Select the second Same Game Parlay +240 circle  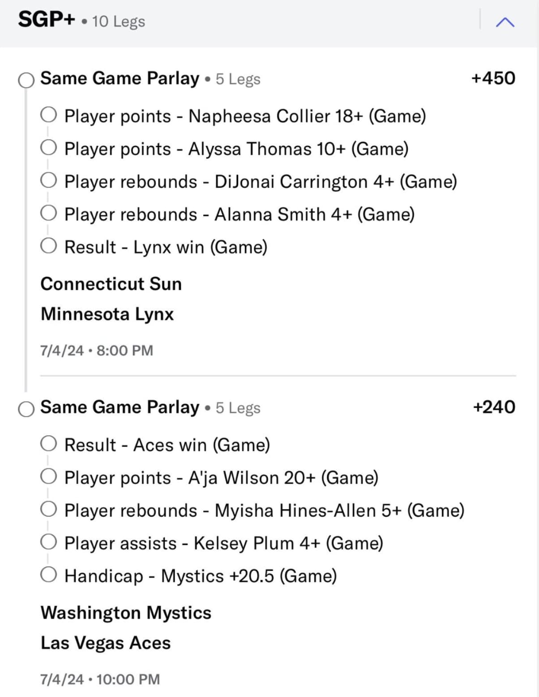click(26, 409)
